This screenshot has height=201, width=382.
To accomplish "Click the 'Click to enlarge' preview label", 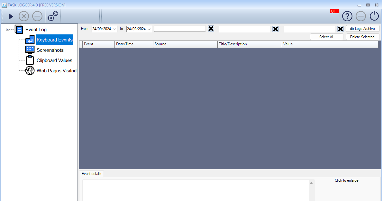I will point(346,180).
